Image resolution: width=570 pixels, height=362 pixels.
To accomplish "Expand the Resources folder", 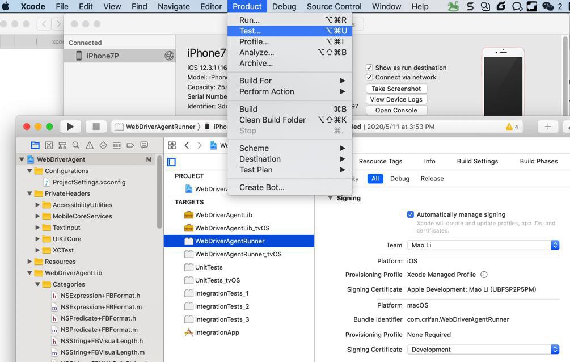I will 30,262.
